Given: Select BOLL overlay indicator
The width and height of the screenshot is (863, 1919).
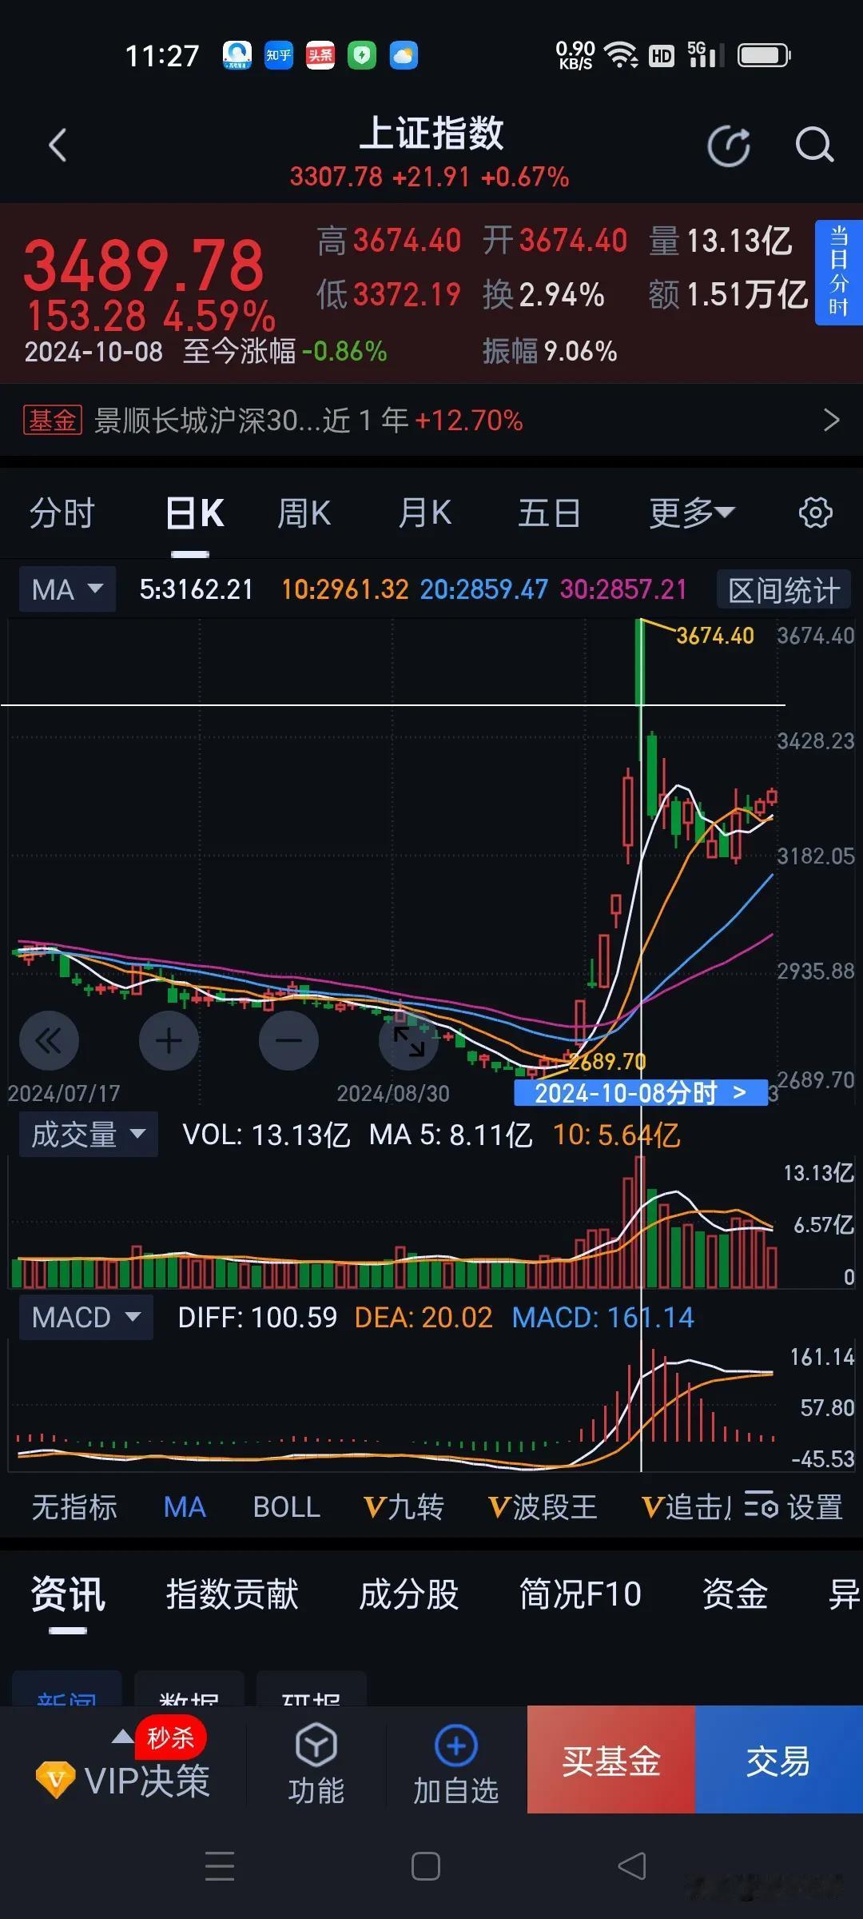Looking at the screenshot, I should [x=287, y=1507].
